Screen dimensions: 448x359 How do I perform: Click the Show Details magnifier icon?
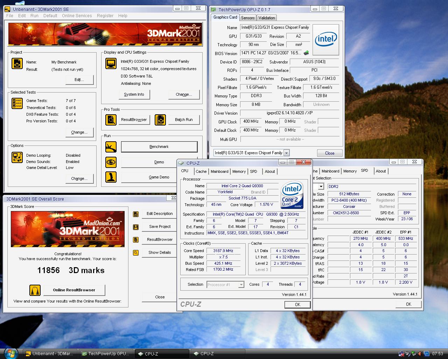[136, 253]
